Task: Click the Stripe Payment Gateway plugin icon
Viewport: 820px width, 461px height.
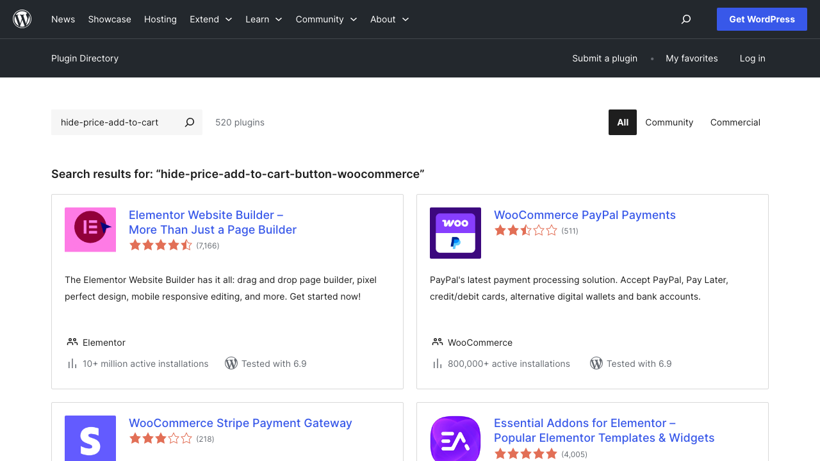Action: click(90, 438)
